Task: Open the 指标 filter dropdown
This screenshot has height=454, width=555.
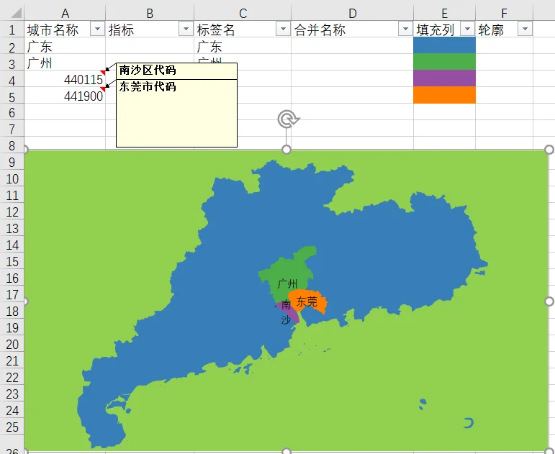Action: [x=186, y=29]
